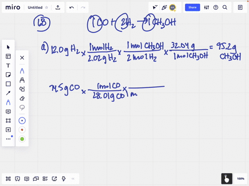Open the export board icon
249x186 pixels.
click(x=58, y=7)
